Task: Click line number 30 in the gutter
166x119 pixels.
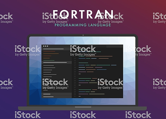Action: pos(75,94)
